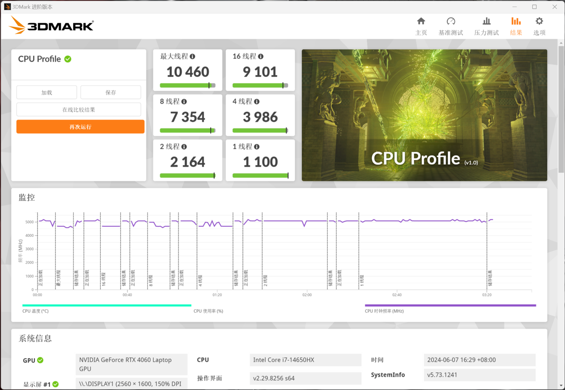Click the 3DMark logo
This screenshot has width=565, height=390.
pyautogui.click(x=51, y=25)
